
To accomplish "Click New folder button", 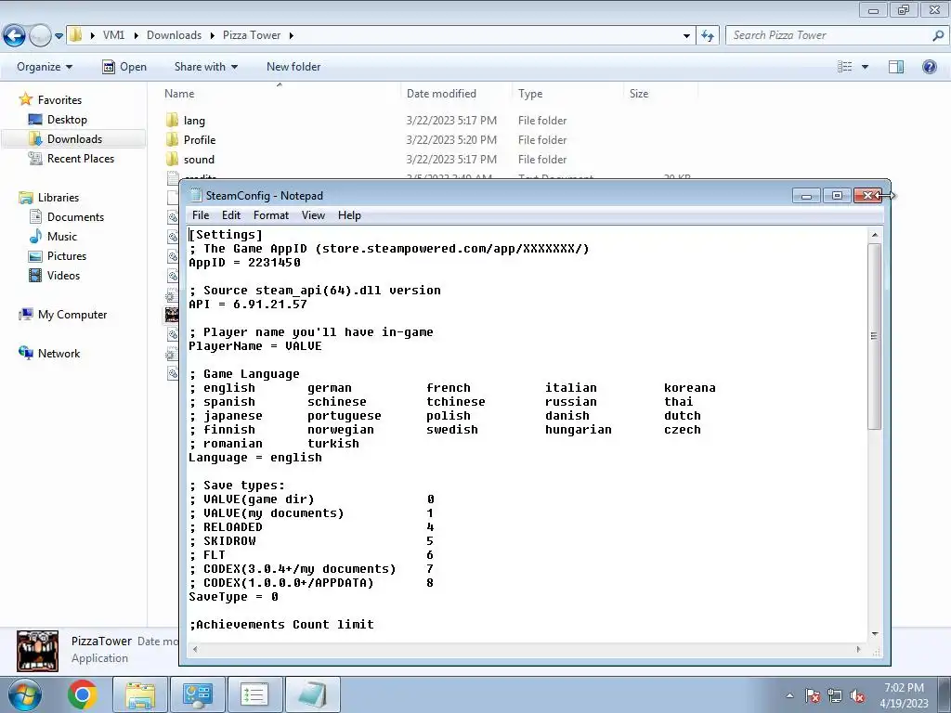I will coord(293,67).
